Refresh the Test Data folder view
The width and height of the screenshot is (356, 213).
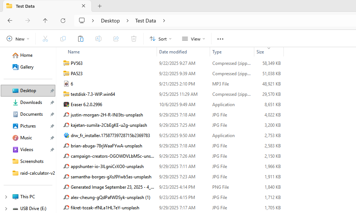63,21
